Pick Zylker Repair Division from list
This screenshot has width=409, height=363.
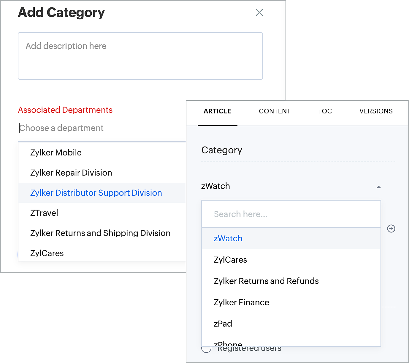coord(71,173)
